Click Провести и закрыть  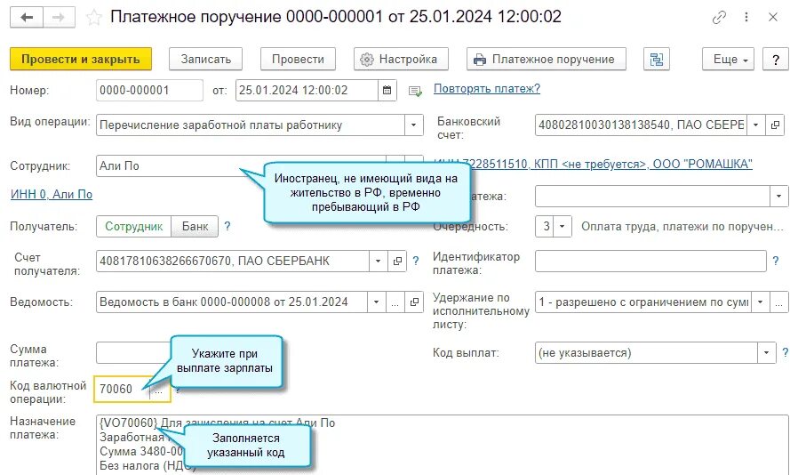click(81, 60)
